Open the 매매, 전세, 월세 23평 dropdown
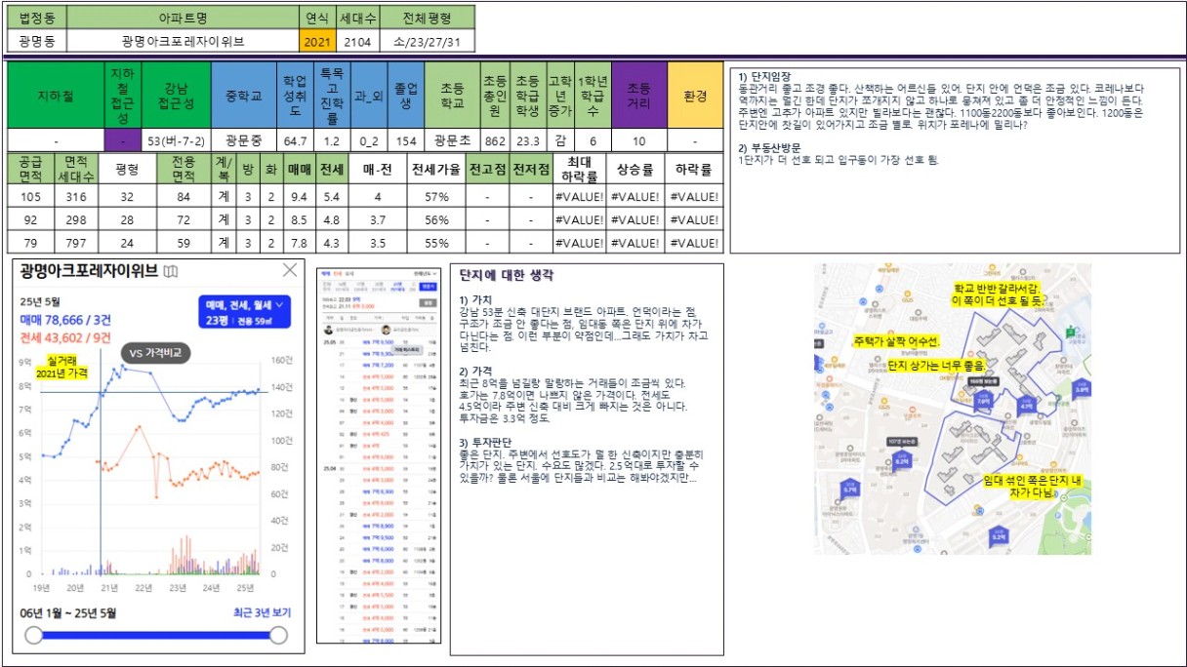 coord(244,312)
